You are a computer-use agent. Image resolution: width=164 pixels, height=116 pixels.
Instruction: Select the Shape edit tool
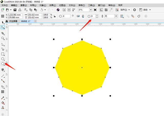pos(3,27)
